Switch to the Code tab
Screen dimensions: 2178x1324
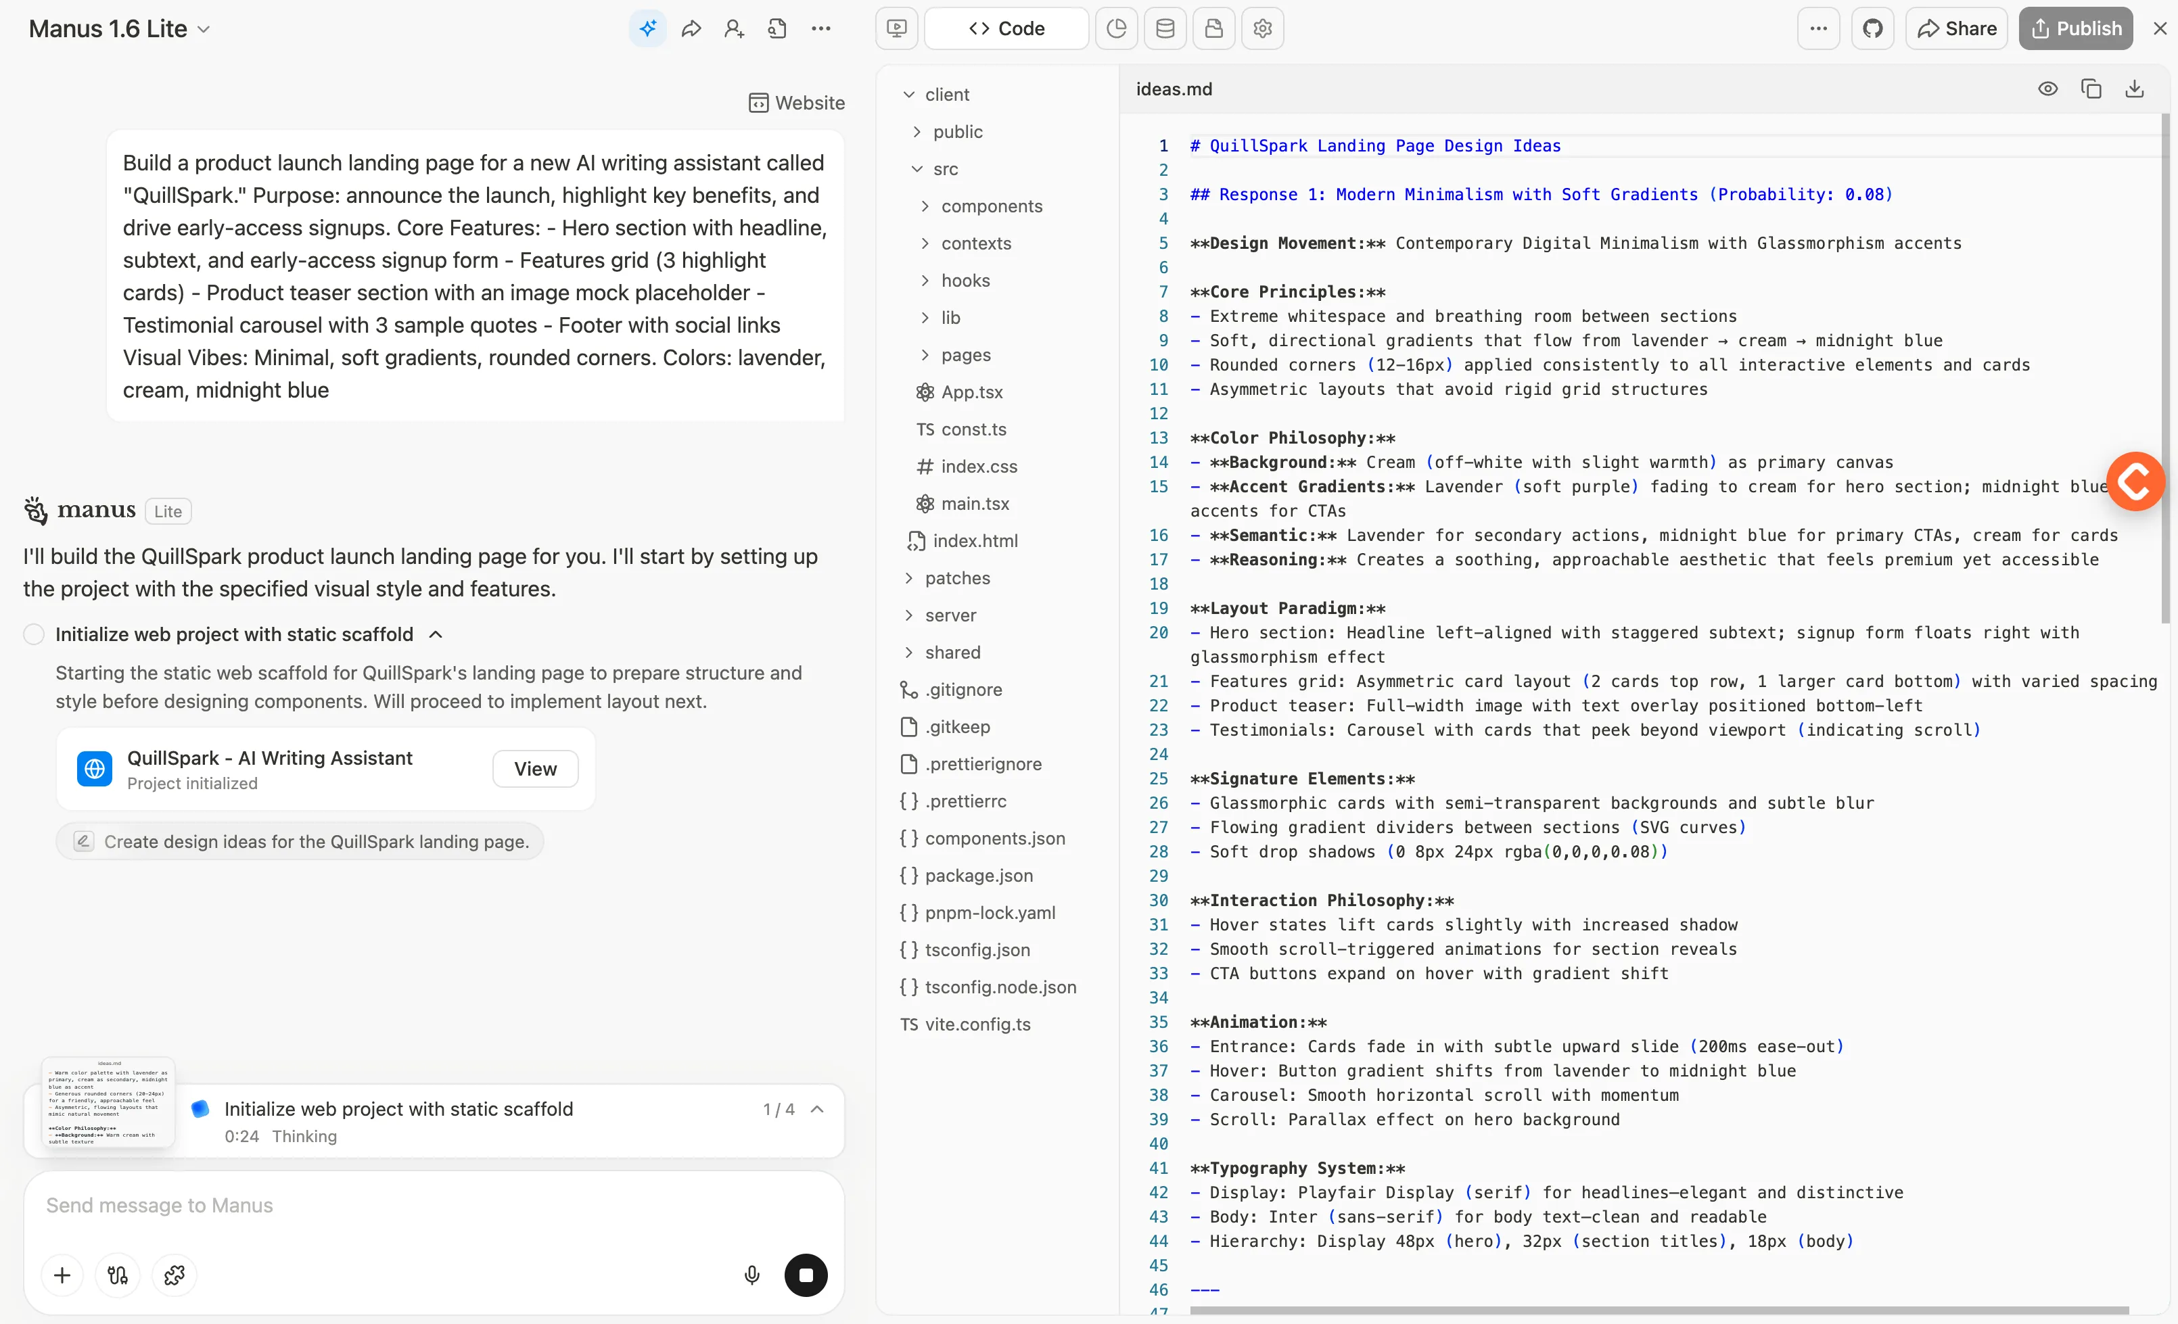click(x=1006, y=28)
